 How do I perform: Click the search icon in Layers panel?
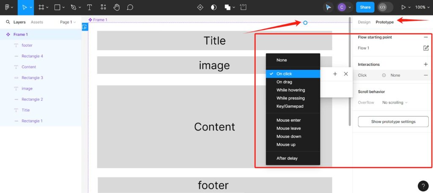[x=8, y=22]
